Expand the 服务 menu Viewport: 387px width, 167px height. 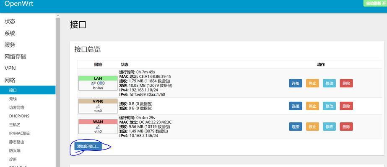(x=10, y=45)
